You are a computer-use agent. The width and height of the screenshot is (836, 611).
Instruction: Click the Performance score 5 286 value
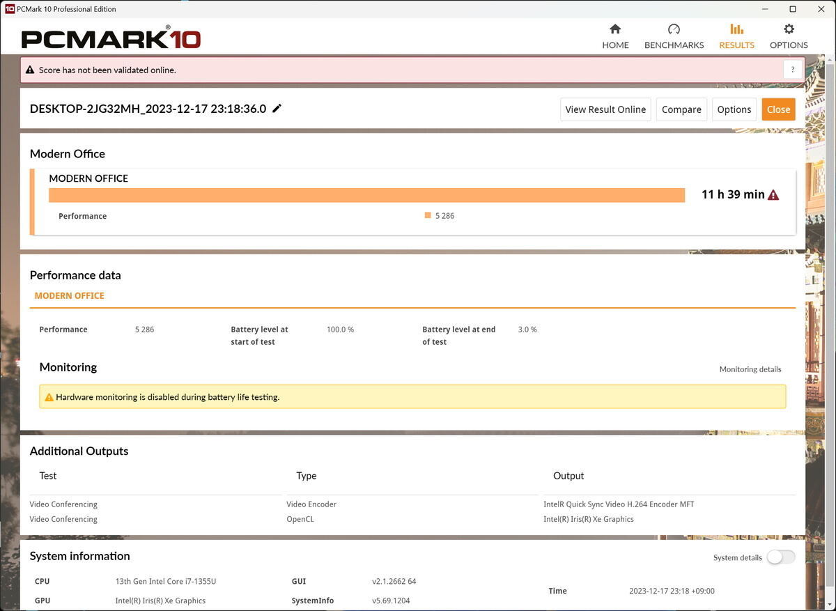144,330
